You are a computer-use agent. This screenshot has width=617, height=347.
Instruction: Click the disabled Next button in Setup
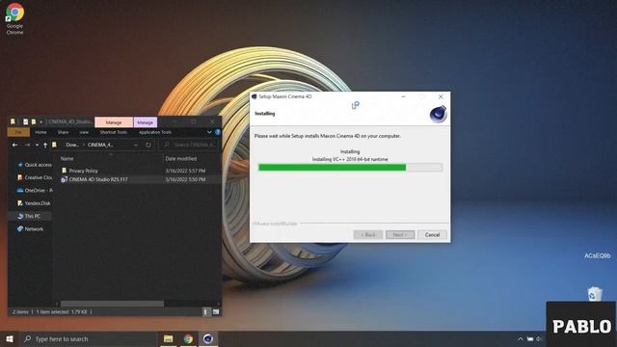point(400,234)
